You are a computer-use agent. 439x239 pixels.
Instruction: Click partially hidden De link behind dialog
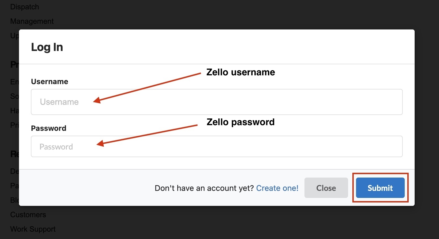tap(14, 171)
